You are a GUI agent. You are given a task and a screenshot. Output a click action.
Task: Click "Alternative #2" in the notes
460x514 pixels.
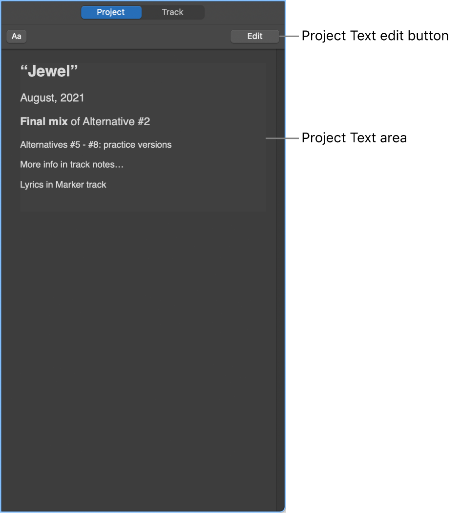(x=116, y=122)
